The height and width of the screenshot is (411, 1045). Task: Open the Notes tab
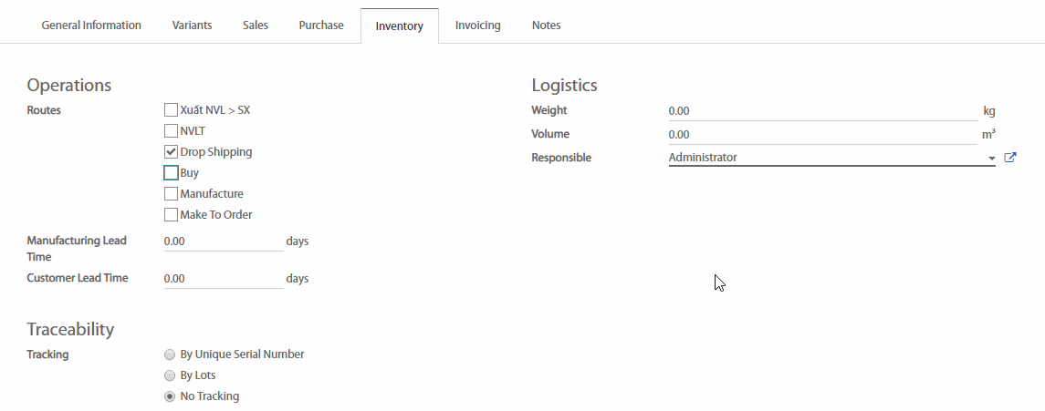pyautogui.click(x=546, y=26)
